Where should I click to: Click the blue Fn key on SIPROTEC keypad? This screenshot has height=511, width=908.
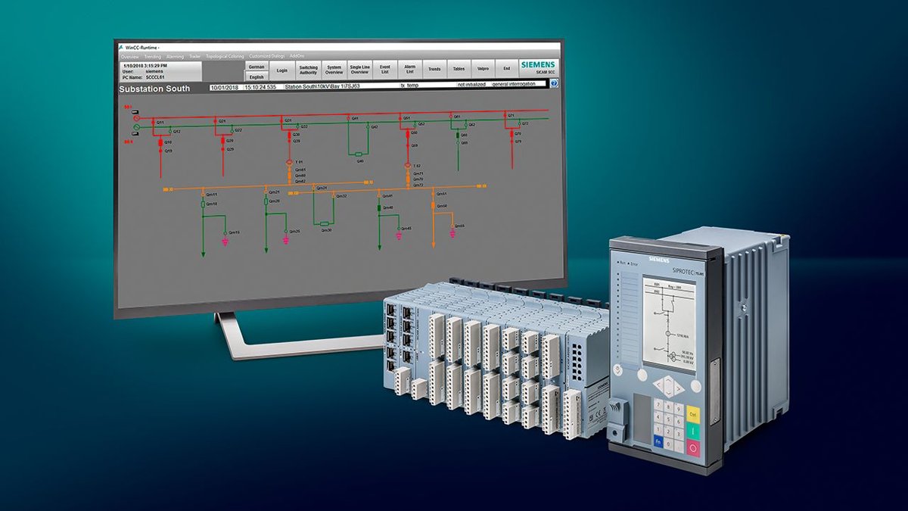click(x=658, y=441)
